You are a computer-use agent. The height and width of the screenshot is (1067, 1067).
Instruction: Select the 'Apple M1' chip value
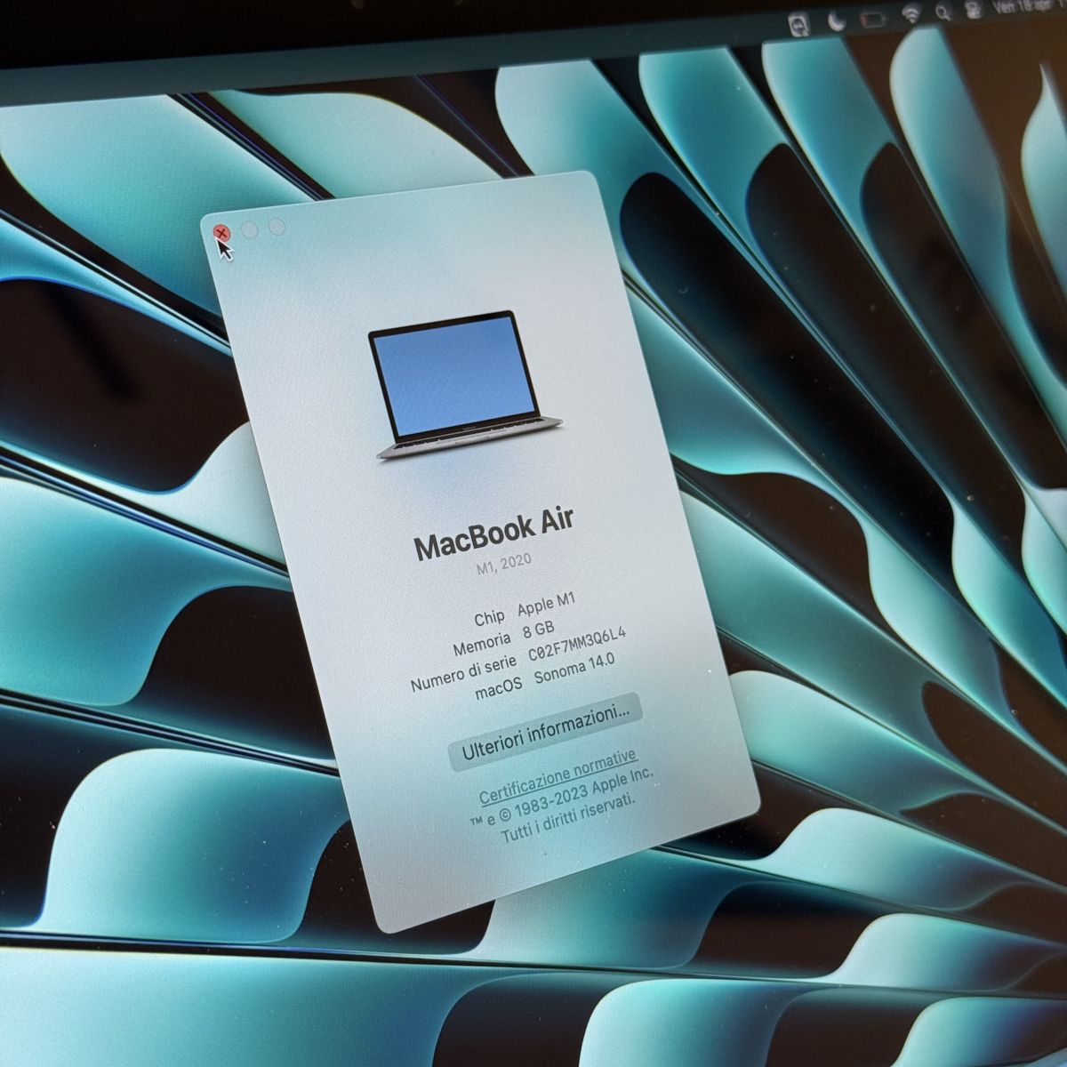pos(546,605)
